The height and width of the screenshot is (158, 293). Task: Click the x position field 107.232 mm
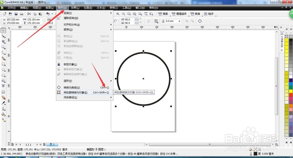click(14, 19)
